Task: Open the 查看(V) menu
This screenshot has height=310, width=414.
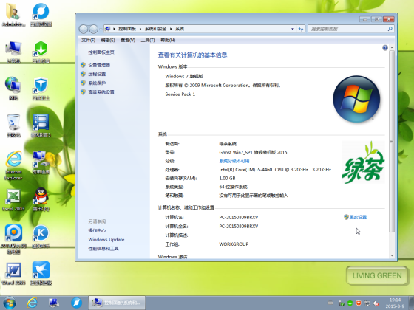Action: coord(128,40)
